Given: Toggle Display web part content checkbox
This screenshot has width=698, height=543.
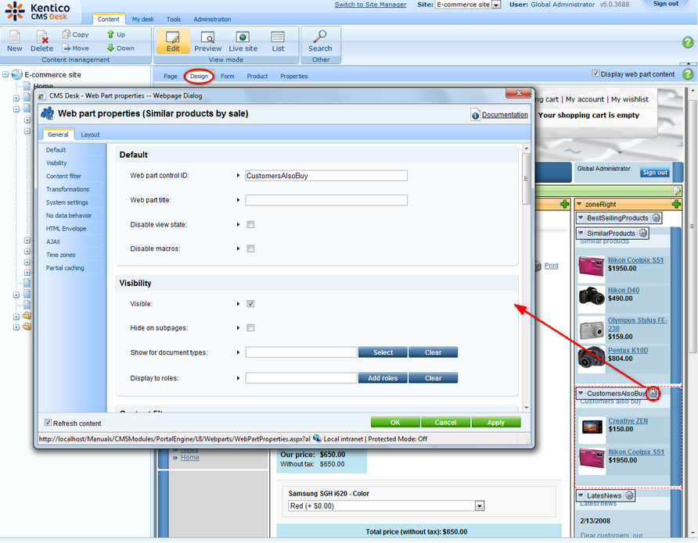Looking at the screenshot, I should click(596, 74).
